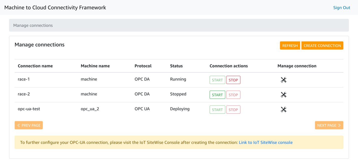Go to the previous page of connections
Screen dimensions: 358x163
(29, 125)
